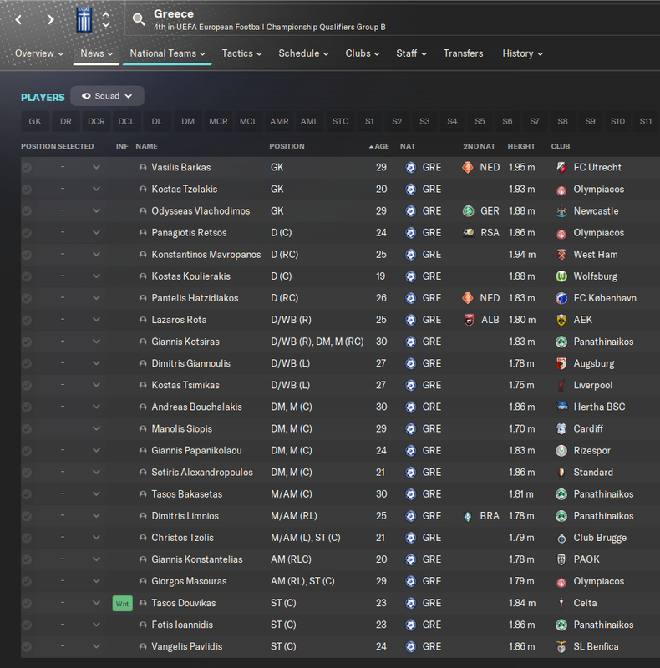Open position selector for Andreas Bouchalakis
Image resolution: width=660 pixels, height=668 pixels.
coord(96,407)
